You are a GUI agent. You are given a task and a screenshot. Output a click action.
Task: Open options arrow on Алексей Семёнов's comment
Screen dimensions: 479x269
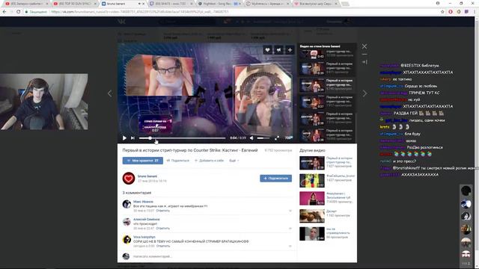[x=290, y=229]
